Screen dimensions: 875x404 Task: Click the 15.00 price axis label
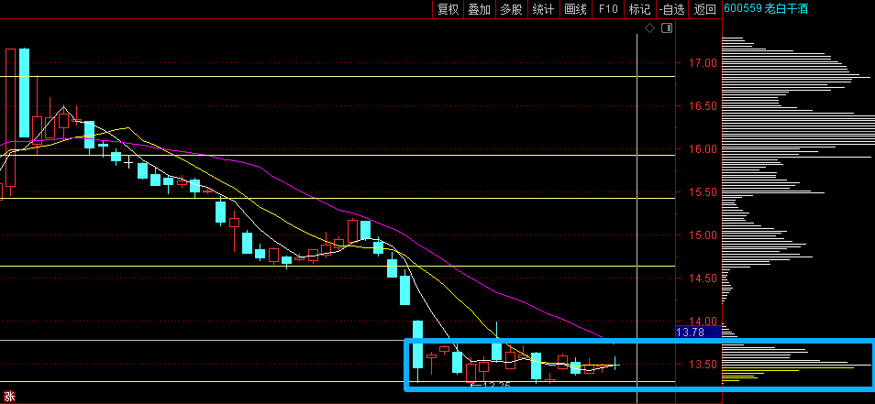[702, 235]
